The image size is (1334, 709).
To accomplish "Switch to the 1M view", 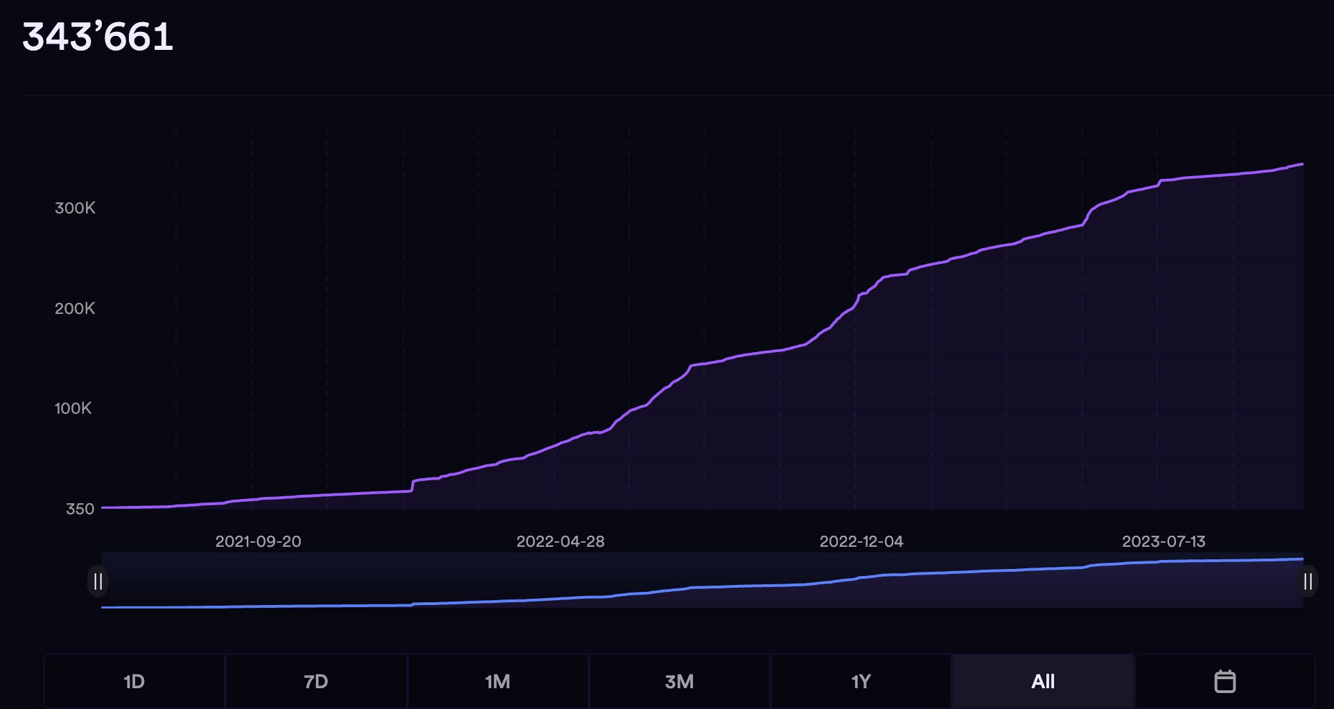I will (498, 681).
